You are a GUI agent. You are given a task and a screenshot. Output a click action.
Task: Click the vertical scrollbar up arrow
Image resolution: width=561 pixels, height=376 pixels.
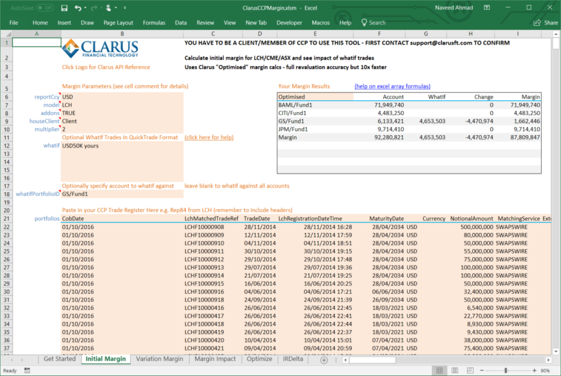[x=556, y=34]
